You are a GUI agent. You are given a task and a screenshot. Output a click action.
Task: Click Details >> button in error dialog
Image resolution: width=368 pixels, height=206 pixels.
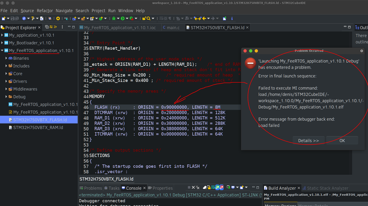(x=308, y=140)
